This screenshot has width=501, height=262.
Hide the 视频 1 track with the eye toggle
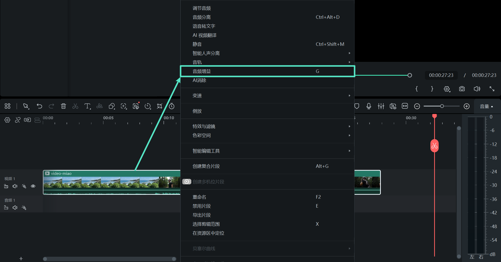[33, 186]
